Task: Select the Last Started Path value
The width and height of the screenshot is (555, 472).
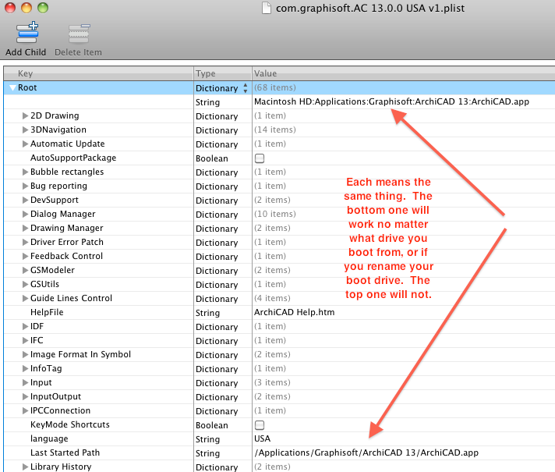Action: point(366,452)
